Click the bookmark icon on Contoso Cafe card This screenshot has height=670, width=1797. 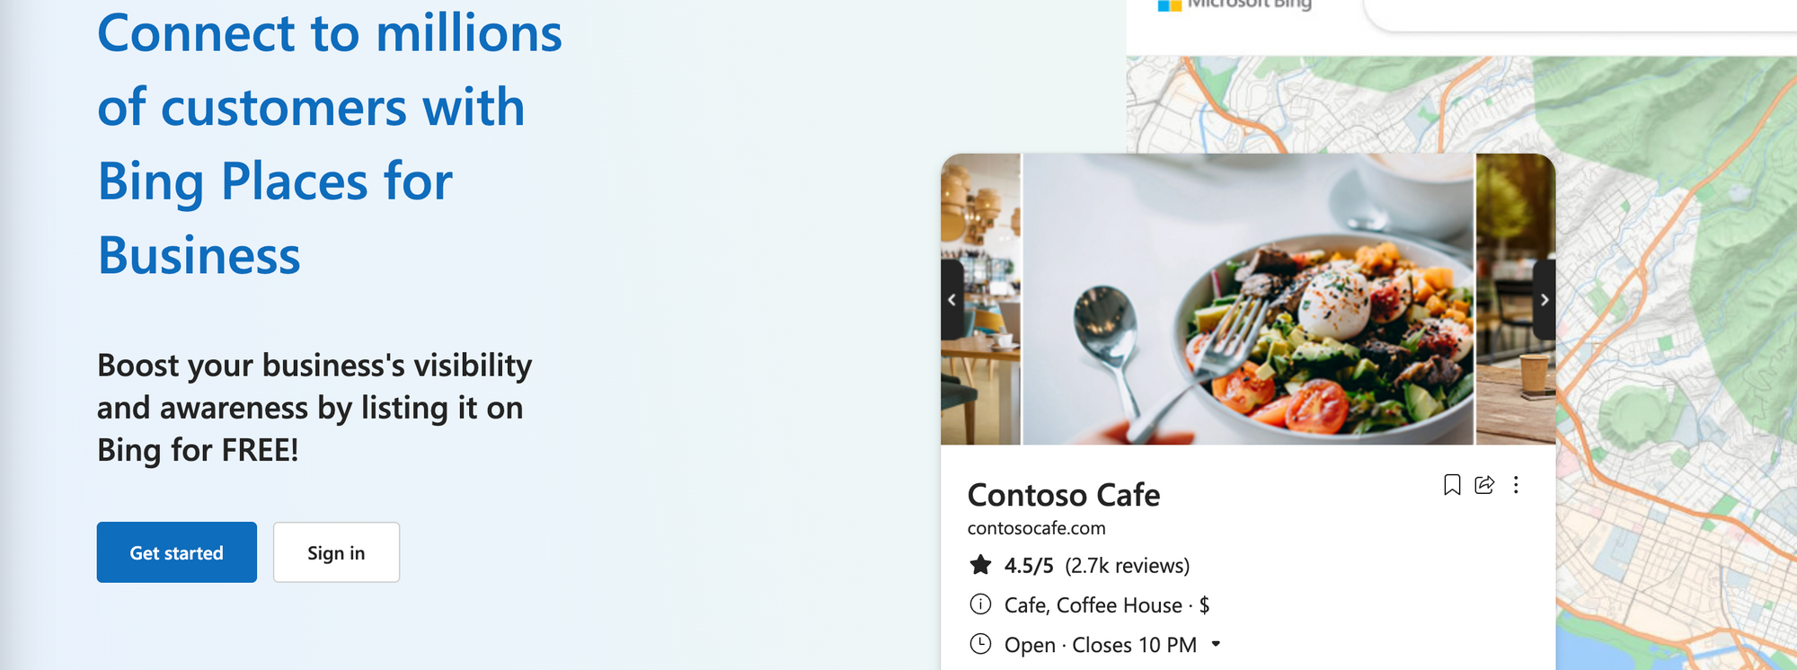coord(1452,485)
